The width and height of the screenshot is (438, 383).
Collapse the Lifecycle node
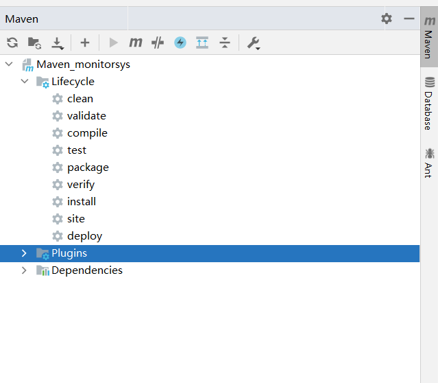(25, 81)
